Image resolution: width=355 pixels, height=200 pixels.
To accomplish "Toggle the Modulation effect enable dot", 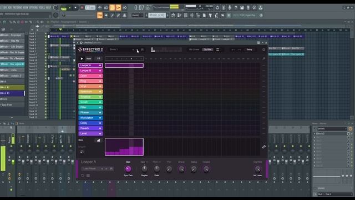I will (x=100, y=118).
